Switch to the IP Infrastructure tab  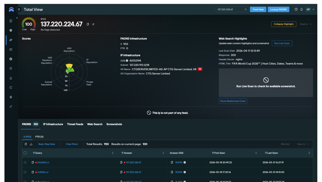[x=53, y=124]
